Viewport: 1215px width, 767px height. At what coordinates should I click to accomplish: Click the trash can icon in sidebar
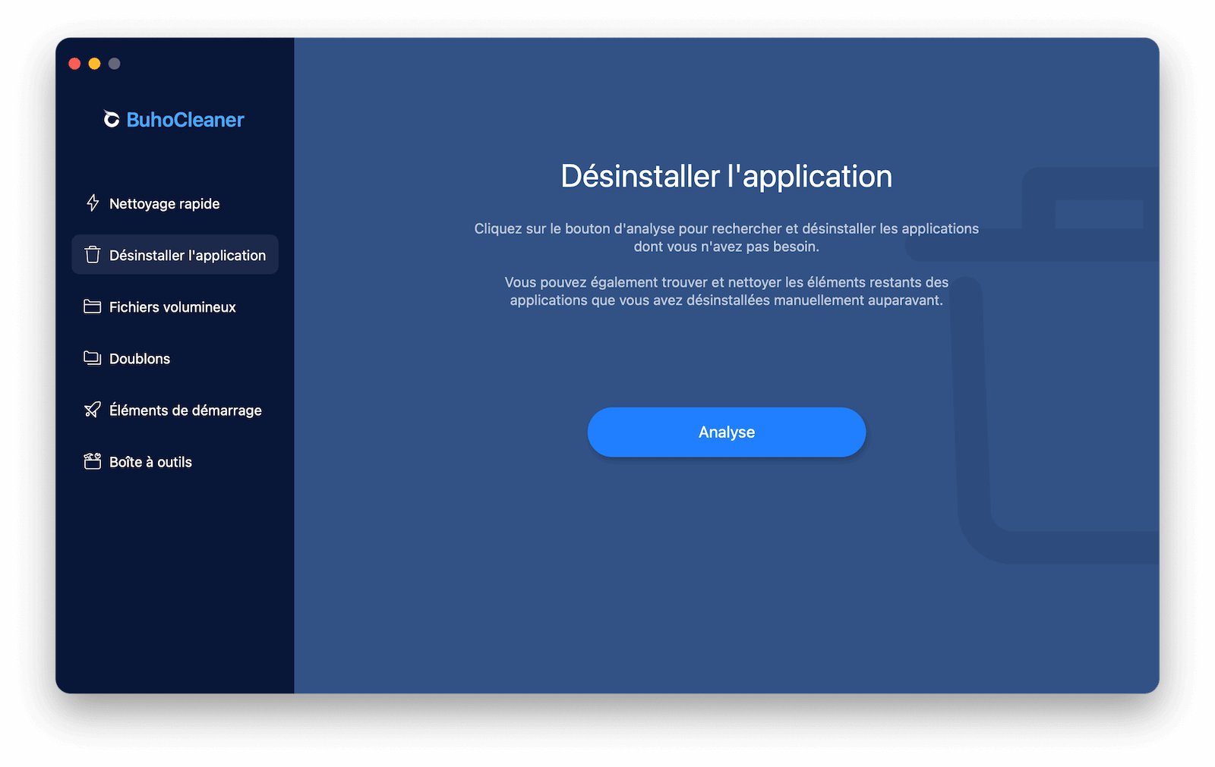[x=93, y=255]
